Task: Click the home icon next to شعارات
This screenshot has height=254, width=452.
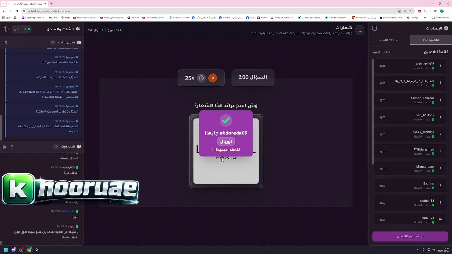Action: point(360,30)
